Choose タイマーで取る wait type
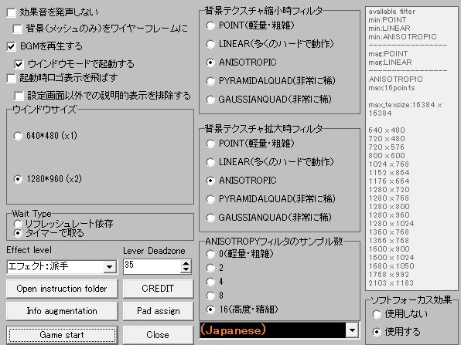 (x=18, y=233)
